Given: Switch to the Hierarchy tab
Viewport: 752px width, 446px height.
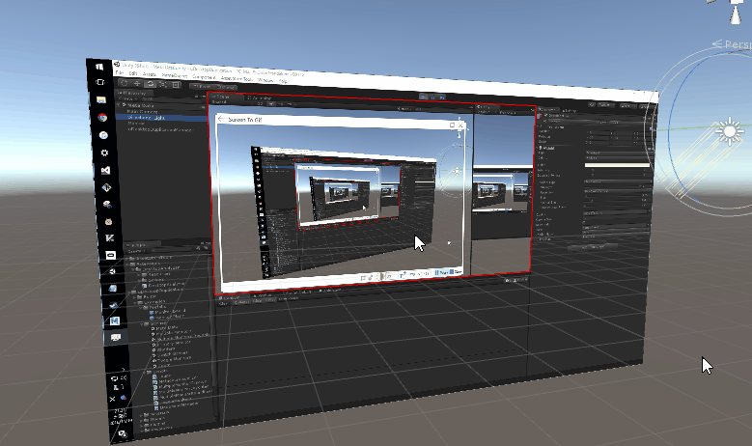Looking at the screenshot, I should tap(134, 93).
